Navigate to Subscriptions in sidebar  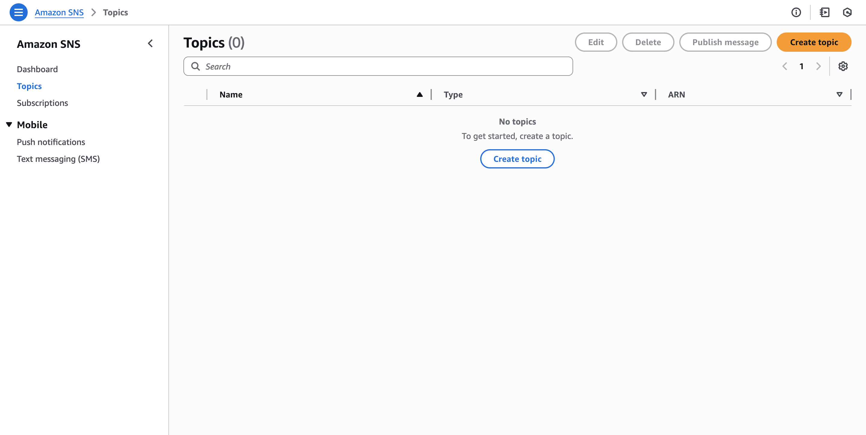pyautogui.click(x=42, y=103)
